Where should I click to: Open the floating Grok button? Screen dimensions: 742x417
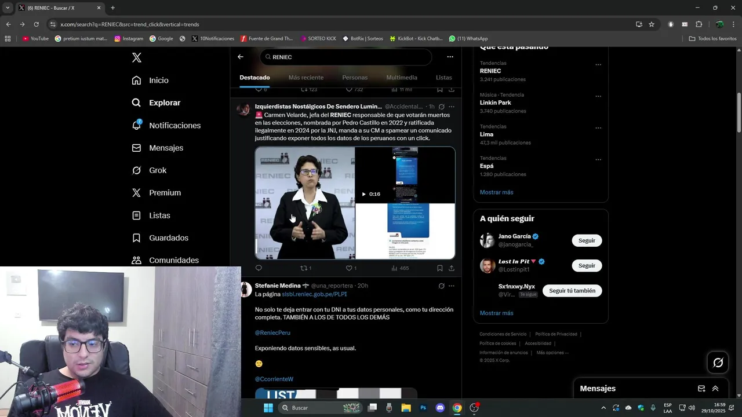718,363
